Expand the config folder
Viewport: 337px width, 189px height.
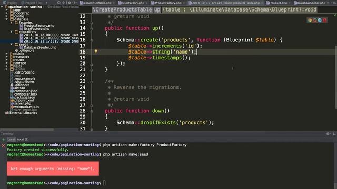point(7,16)
